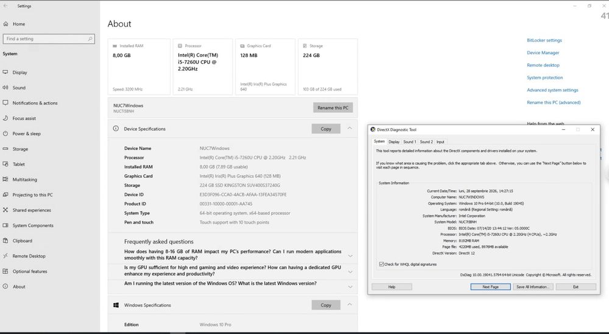Image resolution: width=609 pixels, height=334 pixels.
Task: Click the 8192MB RAM memory value in DxDiag
Action: tap(469, 240)
